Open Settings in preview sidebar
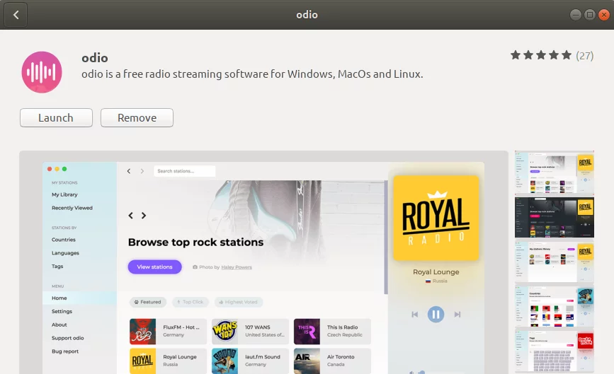Image resolution: width=614 pixels, height=374 pixels. pyautogui.click(x=62, y=312)
